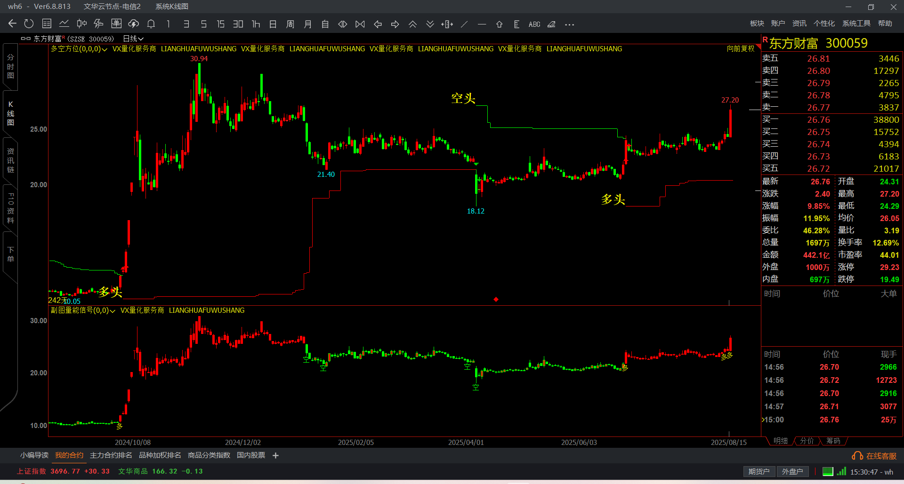The image size is (904, 484).
Task: Click the candlestick K-line chart icon
Action: click(81, 24)
